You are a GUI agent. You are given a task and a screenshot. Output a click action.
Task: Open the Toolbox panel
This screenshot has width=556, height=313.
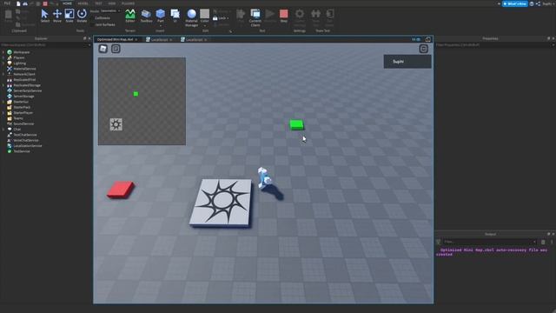coord(146,16)
